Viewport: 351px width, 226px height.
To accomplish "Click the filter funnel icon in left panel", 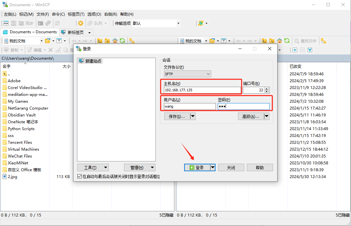I will coord(59,41).
